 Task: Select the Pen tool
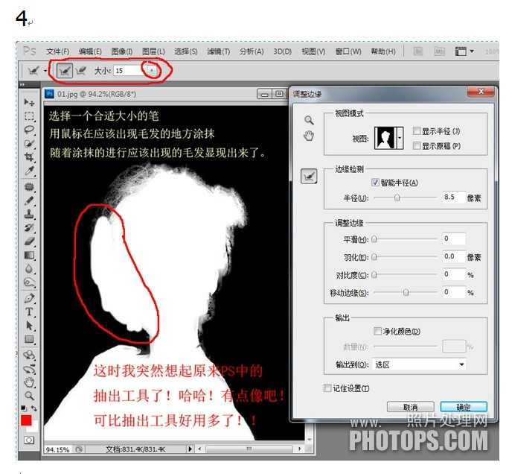pyautogui.click(x=29, y=298)
